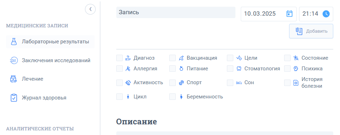Viewport: 340px width, 135px height.
Task: Click the Состояние person icon
Action: pyautogui.click(x=296, y=58)
